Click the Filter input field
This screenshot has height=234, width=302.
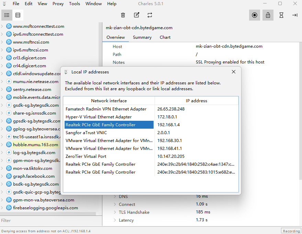[51, 221]
